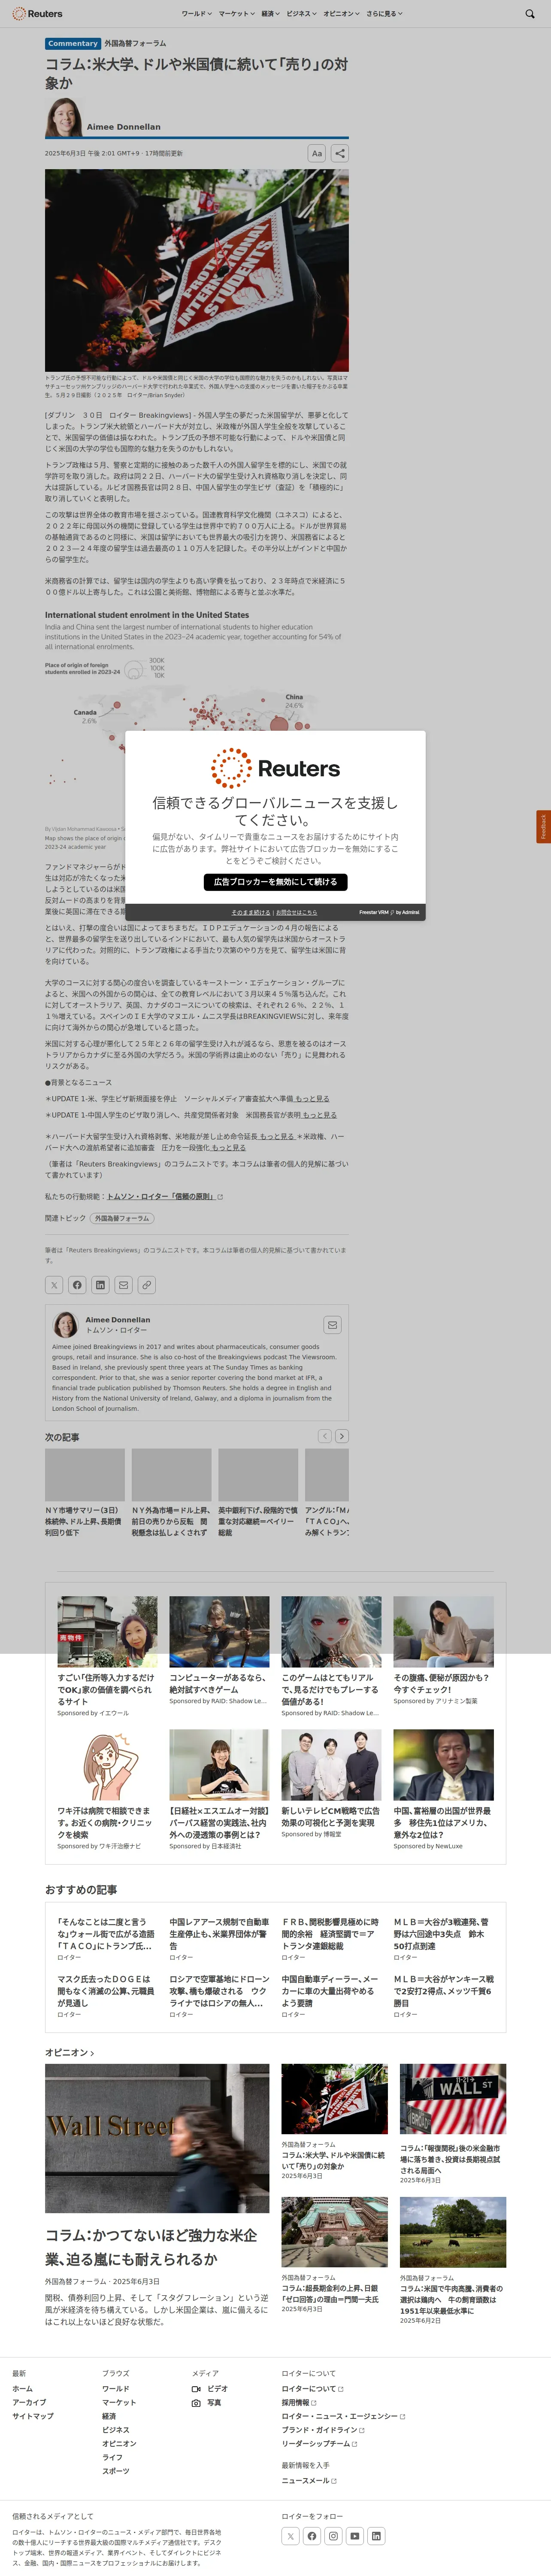Follow Reuters on X in footer
Image resolution: width=551 pixels, height=2576 pixels.
coord(290,2536)
